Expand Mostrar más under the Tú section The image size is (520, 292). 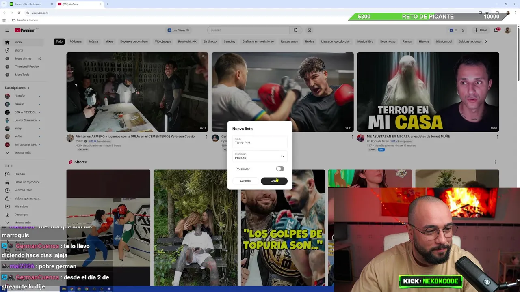[x=22, y=223]
